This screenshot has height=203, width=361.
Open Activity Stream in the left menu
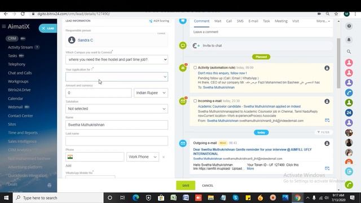coord(20,47)
